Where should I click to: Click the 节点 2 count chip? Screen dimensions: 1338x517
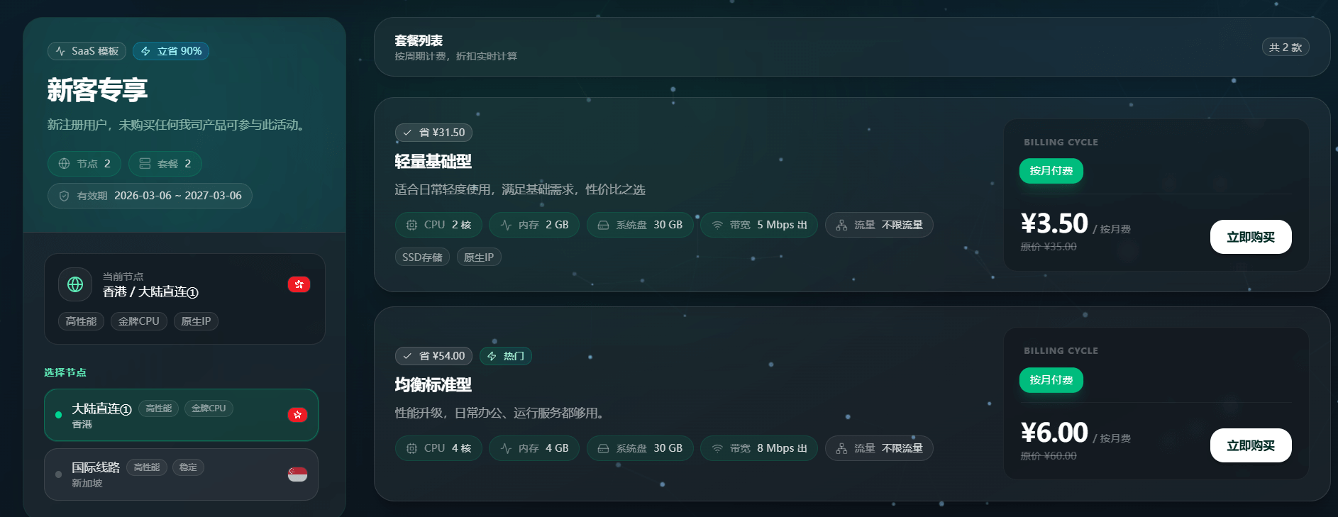[84, 164]
